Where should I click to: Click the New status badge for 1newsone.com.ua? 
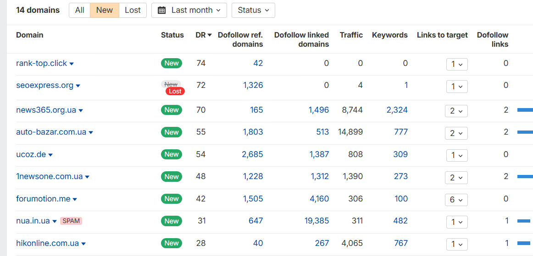[172, 177]
